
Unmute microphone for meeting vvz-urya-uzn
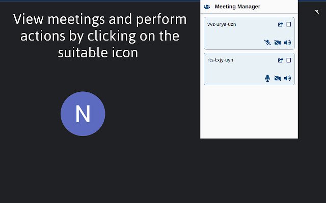click(267, 43)
